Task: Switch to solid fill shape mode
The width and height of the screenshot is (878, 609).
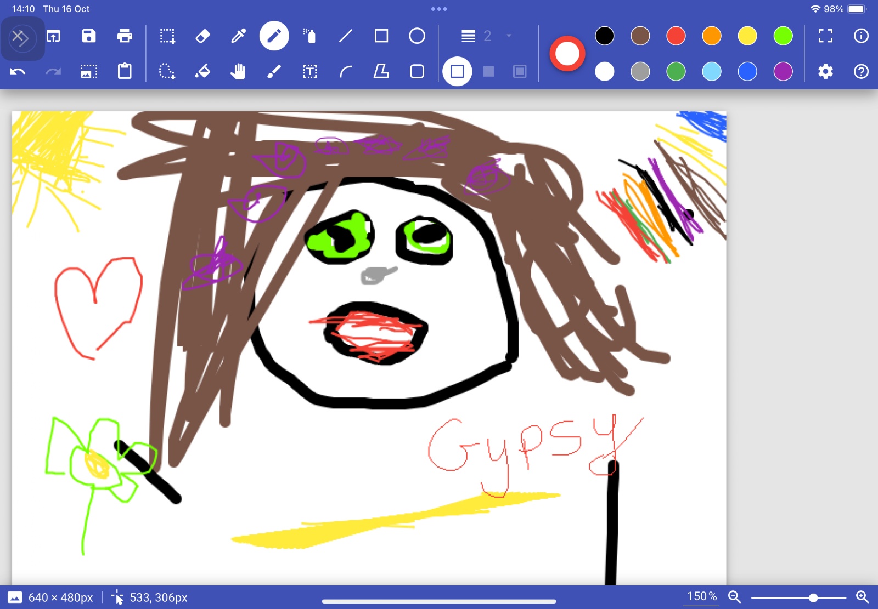Action: 488,71
